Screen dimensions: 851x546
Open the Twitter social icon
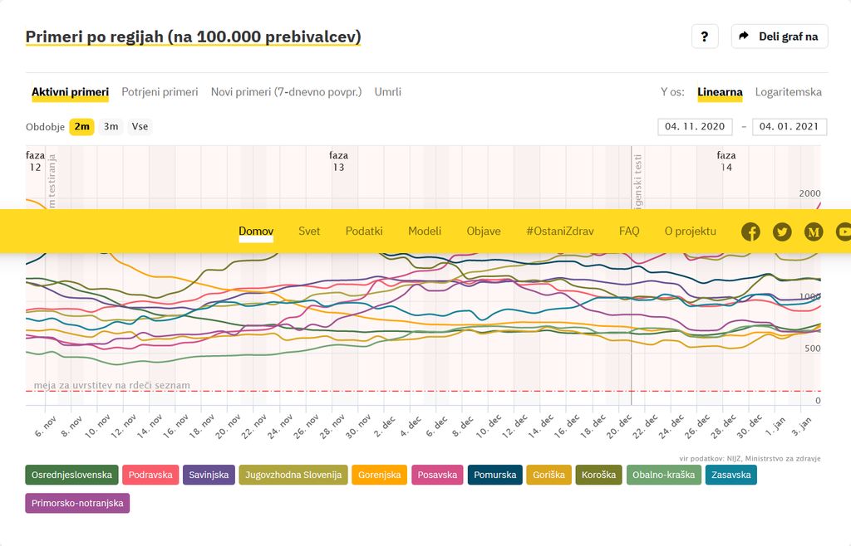click(x=782, y=232)
